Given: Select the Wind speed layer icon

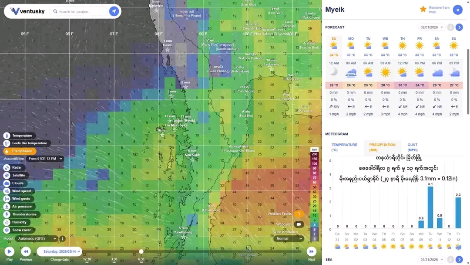Looking at the screenshot, I should point(7,191).
